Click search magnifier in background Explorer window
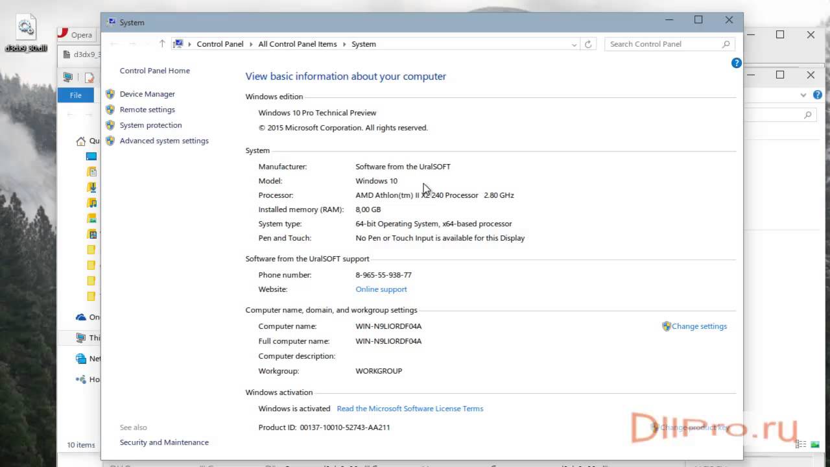Screen dimensions: 830x467 tap(808, 115)
